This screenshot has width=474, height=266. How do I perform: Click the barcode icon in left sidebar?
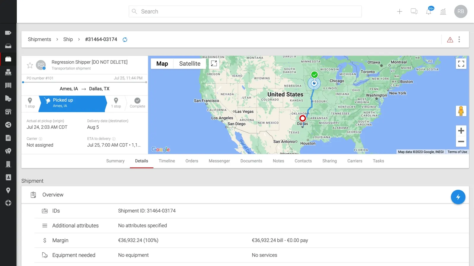pyautogui.click(x=8, y=85)
